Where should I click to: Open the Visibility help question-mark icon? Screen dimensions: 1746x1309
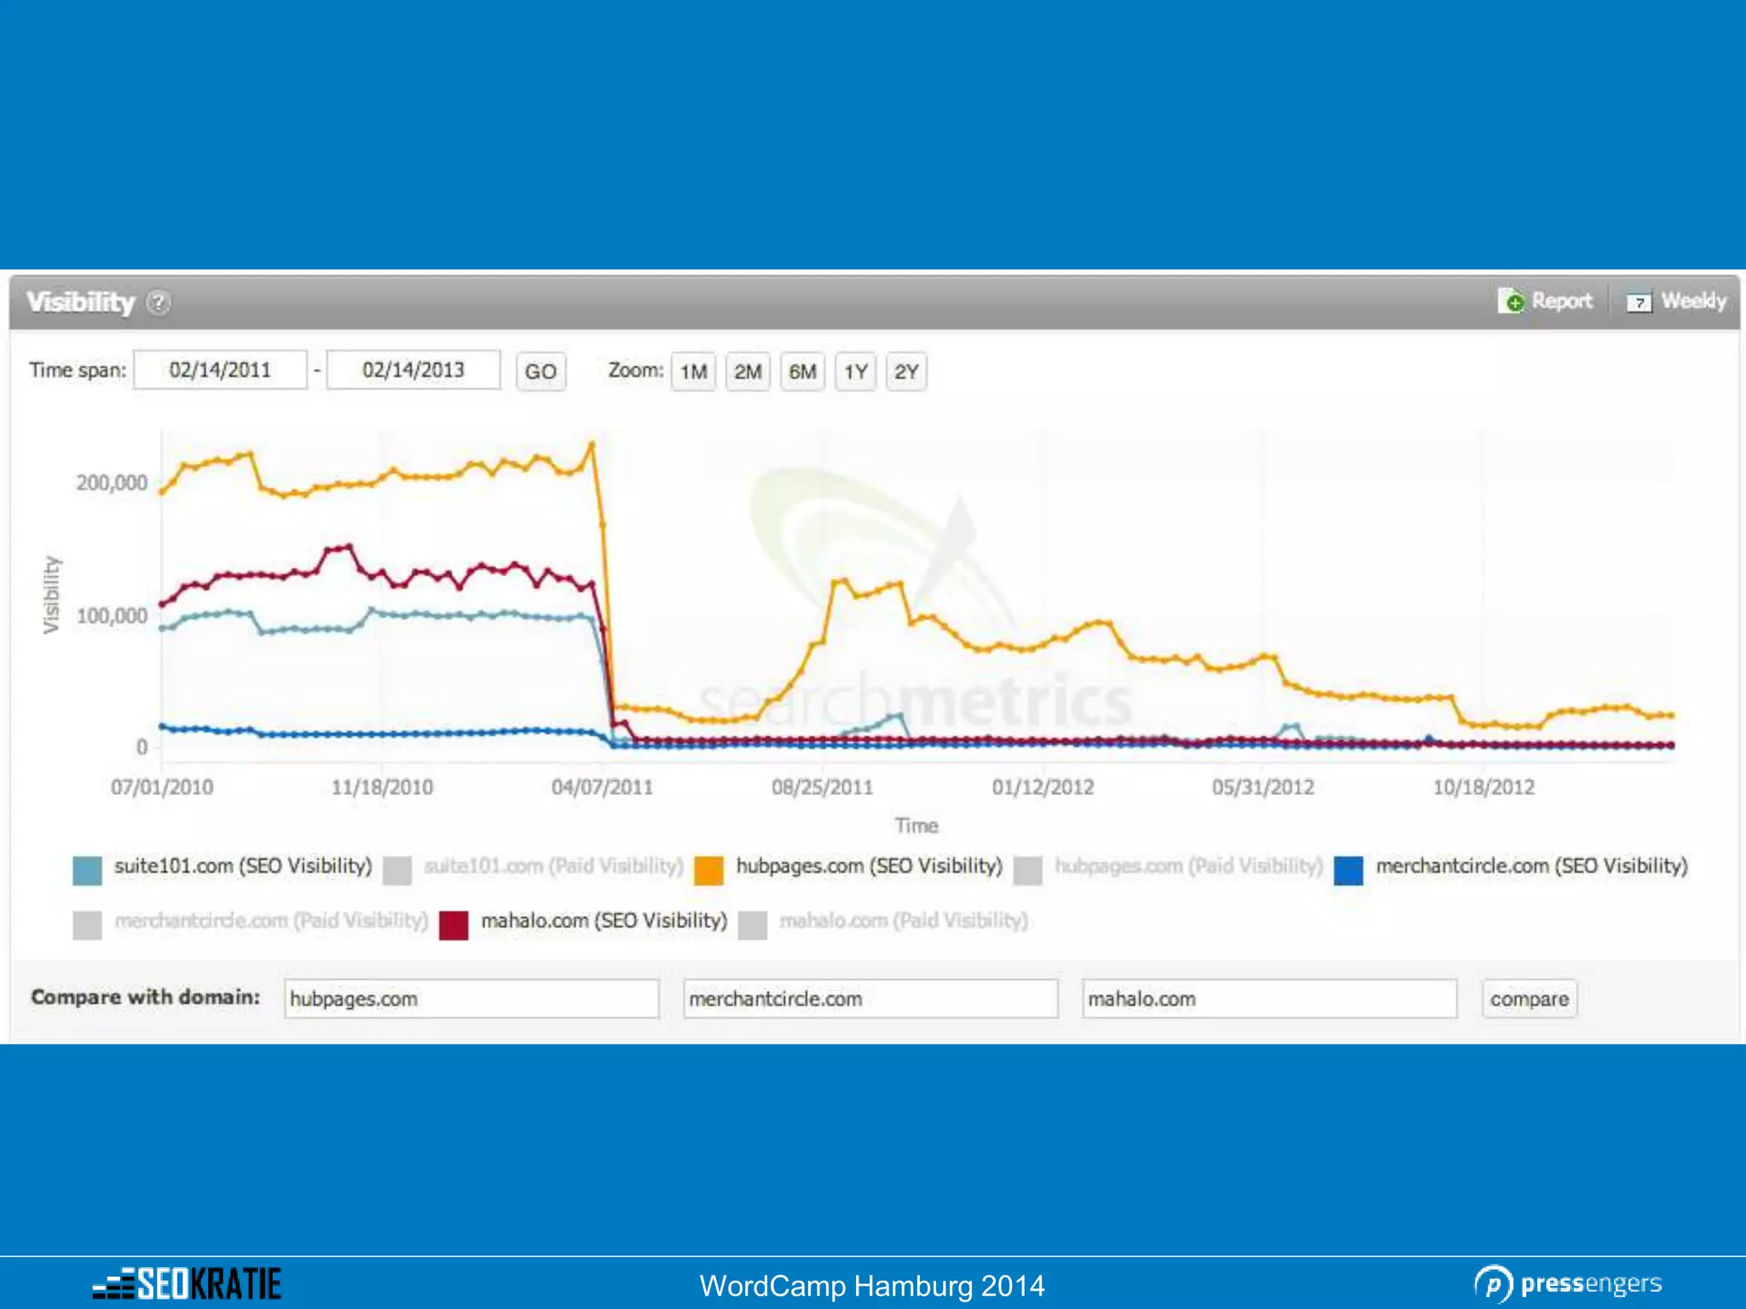pyautogui.click(x=158, y=303)
